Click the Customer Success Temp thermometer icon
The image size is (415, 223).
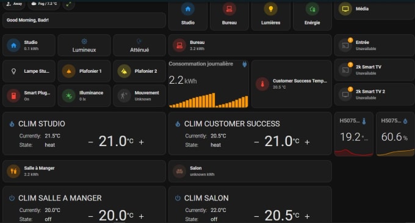(262, 84)
